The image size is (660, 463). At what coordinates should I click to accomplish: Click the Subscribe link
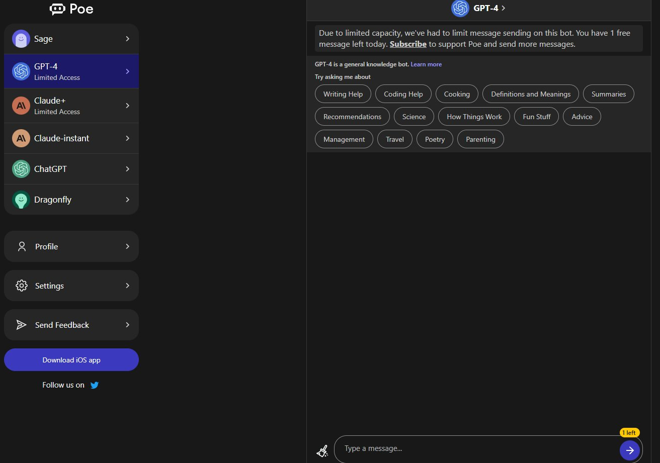(408, 44)
